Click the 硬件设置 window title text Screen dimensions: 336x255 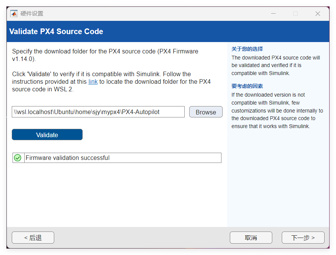32,14
